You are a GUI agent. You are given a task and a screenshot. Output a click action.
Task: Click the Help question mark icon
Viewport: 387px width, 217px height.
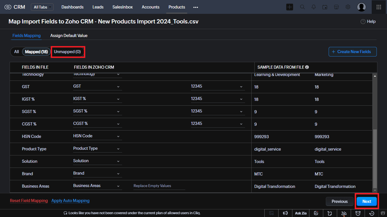coord(363,21)
